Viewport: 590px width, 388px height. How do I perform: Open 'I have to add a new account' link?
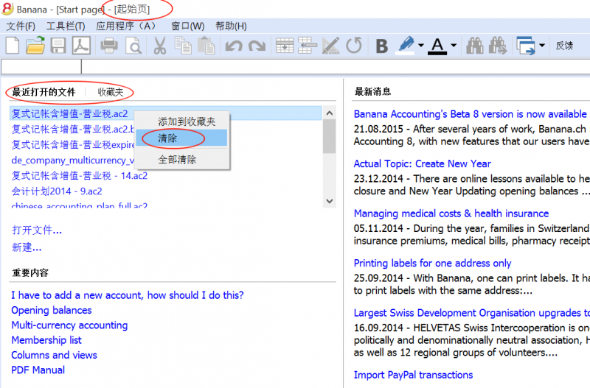(x=128, y=295)
